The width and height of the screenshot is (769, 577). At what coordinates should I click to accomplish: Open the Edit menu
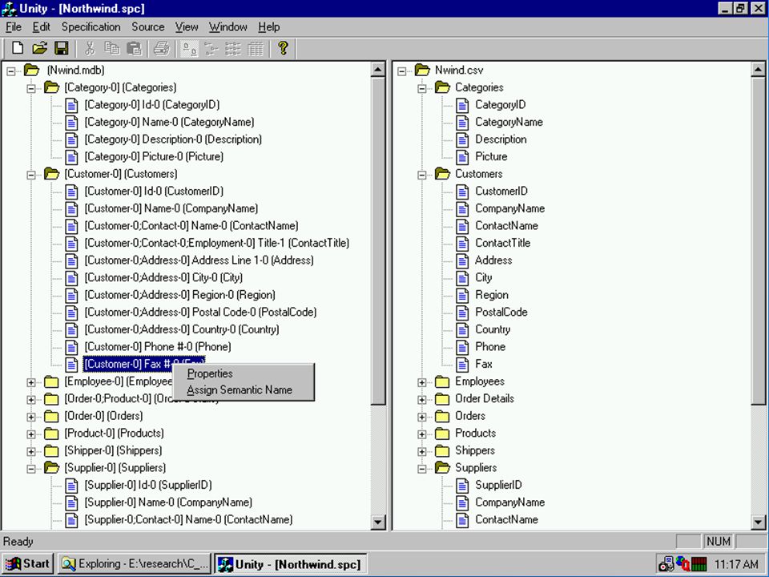click(x=41, y=27)
